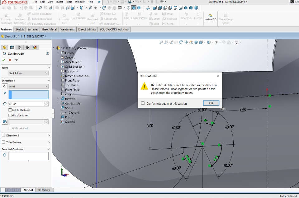
Task: Switch to the Surfaces ribbon tab
Action: click(x=33, y=29)
